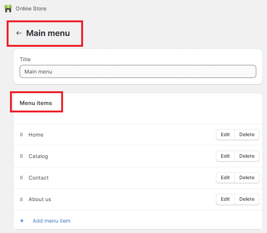Screen dimensions: 267x233
Task: Focus the Title input field
Action: pos(138,72)
